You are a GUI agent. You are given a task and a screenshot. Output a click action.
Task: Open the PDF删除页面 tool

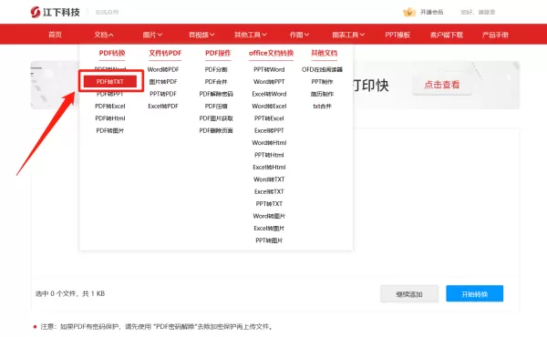216,130
